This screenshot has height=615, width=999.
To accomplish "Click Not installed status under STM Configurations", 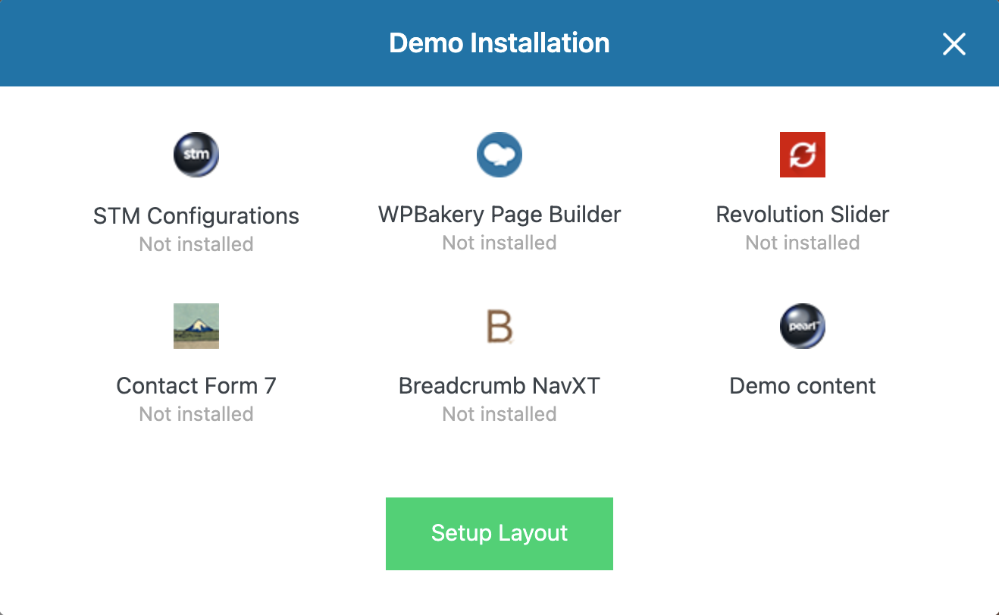I will 196,244.
